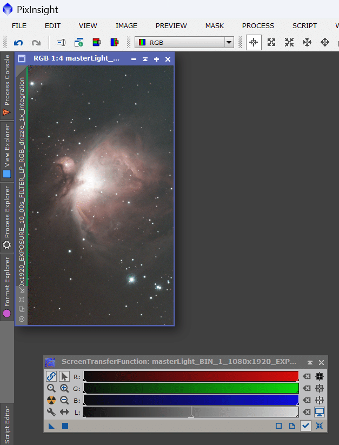339x445 pixels.
Task: Open the Process Console side tab
Action: coord(7,86)
